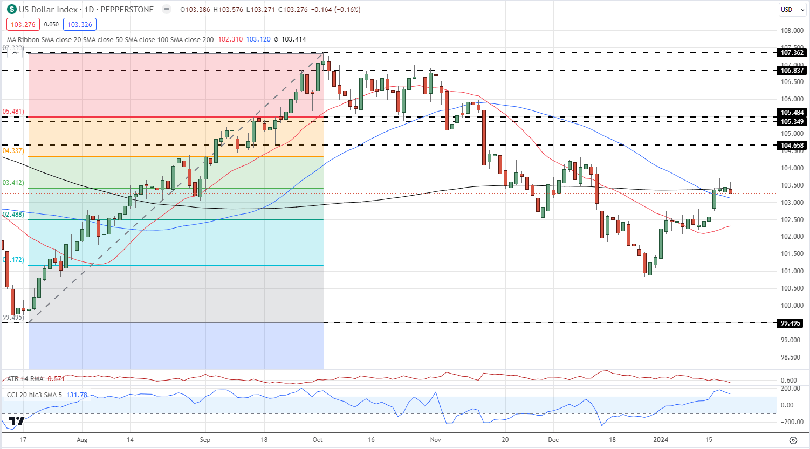Collapse the indicator legend with the chevron
The width and height of the screenshot is (810, 449).
coord(14,52)
